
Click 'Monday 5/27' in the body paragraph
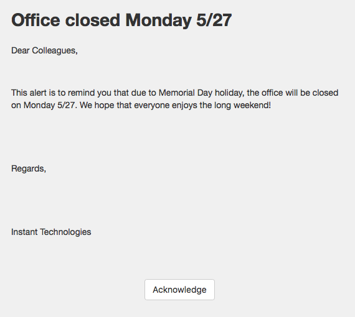coord(49,105)
